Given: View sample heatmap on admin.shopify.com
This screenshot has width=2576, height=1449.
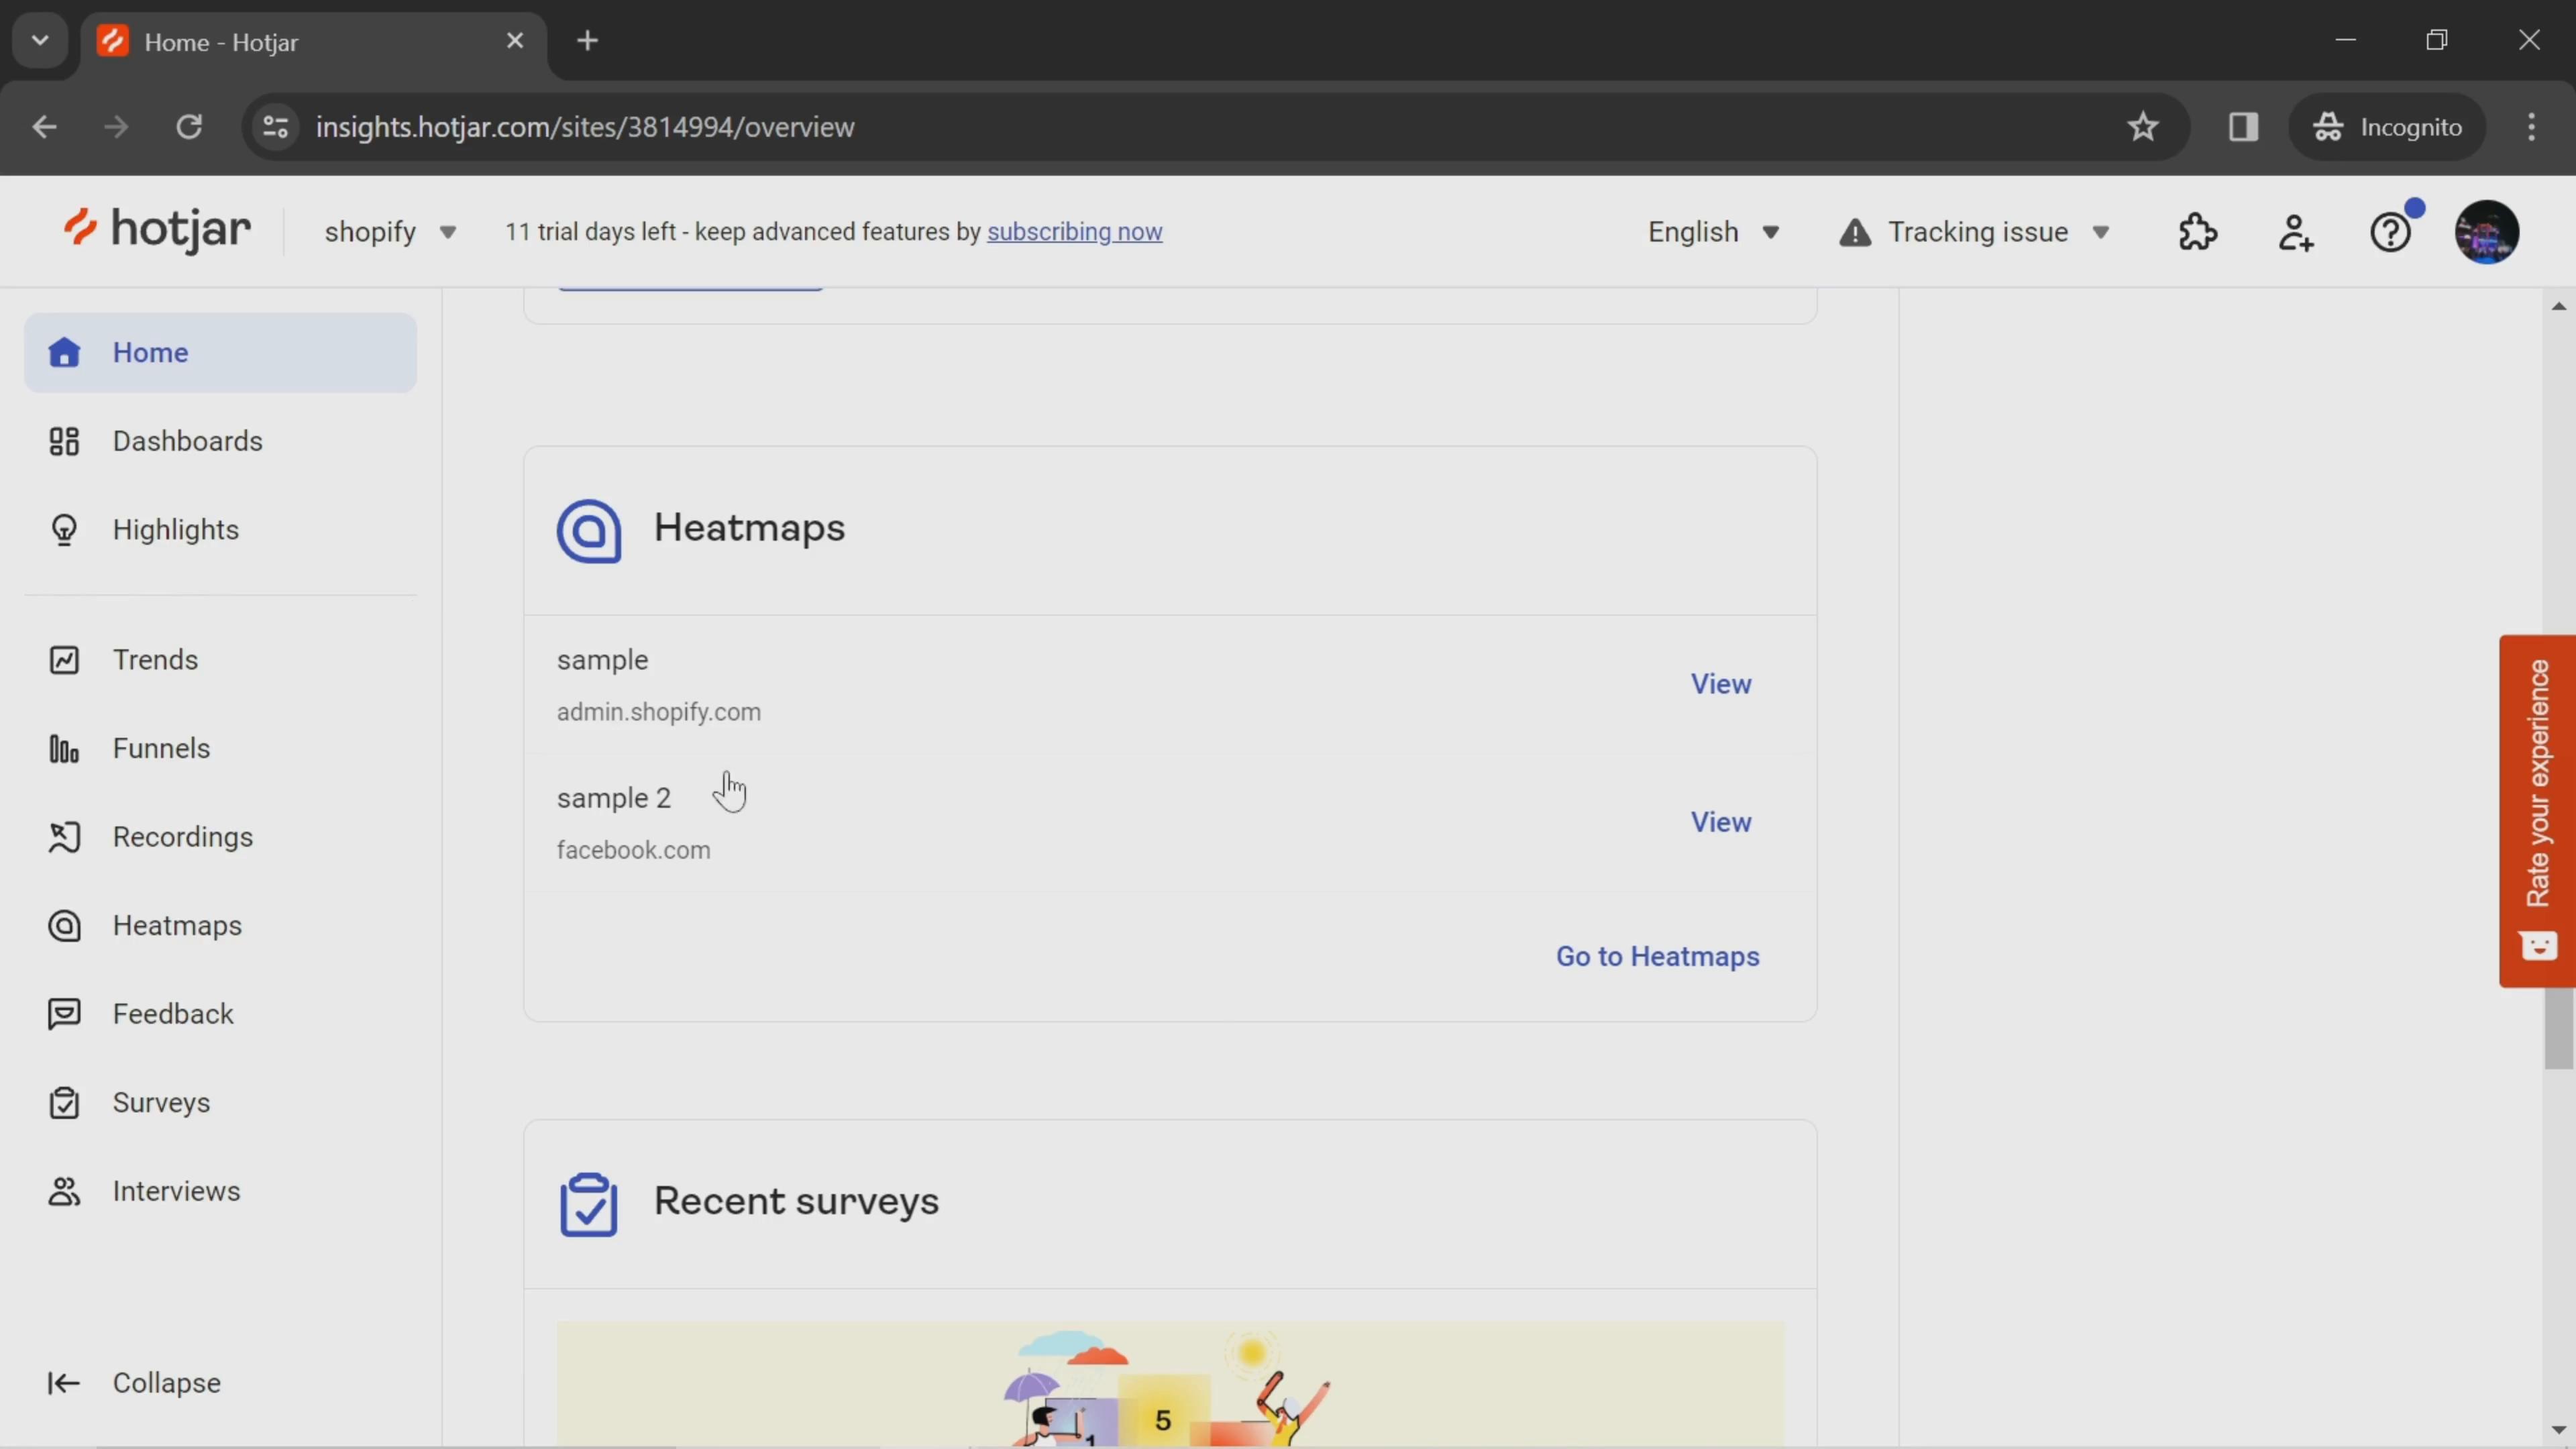Looking at the screenshot, I should 1721,683.
